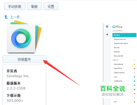Click yellow swatch beside International

[x=135, y=64]
